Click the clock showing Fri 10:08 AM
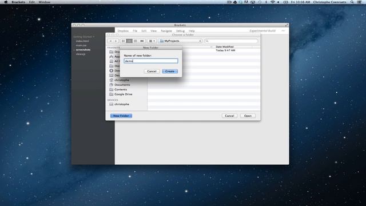Image resolution: width=366 pixels, height=206 pixels. tap(300, 2)
